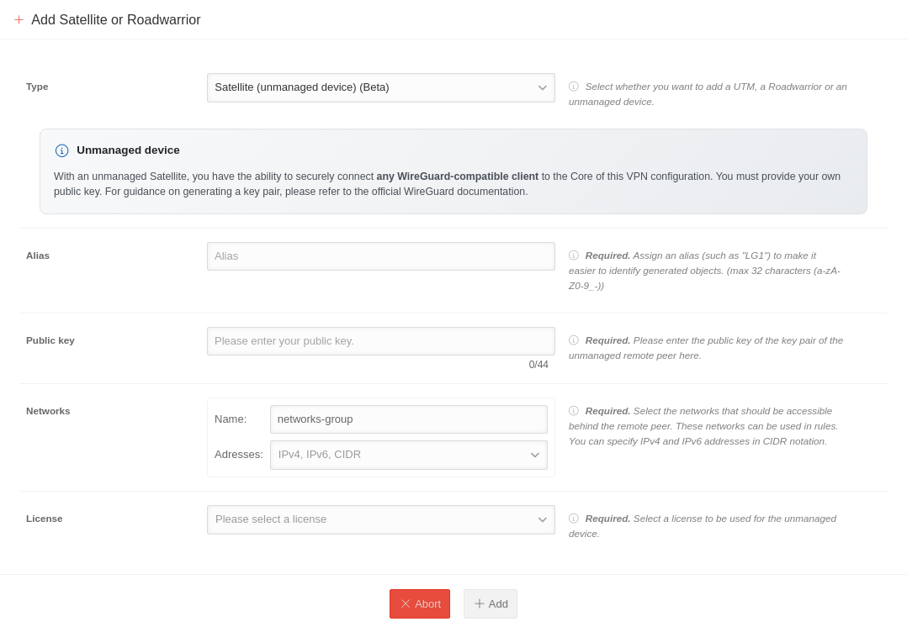Click the 0/44 character counter under Public key
This screenshot has height=632, width=907.
click(538, 365)
